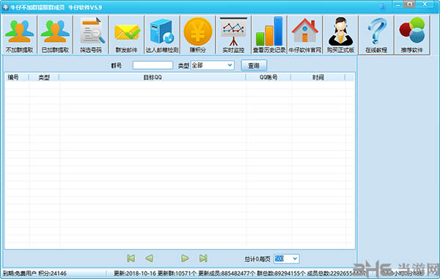Minimize the 牛仔软件 window
The height and width of the screenshot is (279, 440).
[x=398, y=4]
